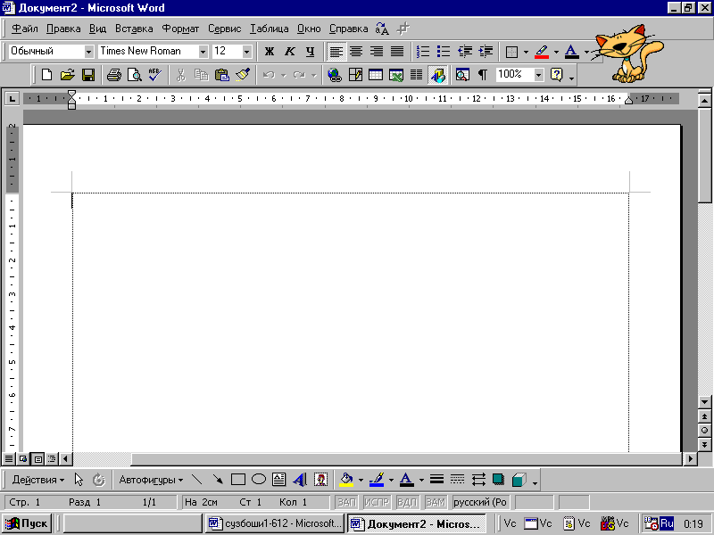Run the spelling check ABC icon
The height and width of the screenshot is (535, 714).
coord(154,75)
